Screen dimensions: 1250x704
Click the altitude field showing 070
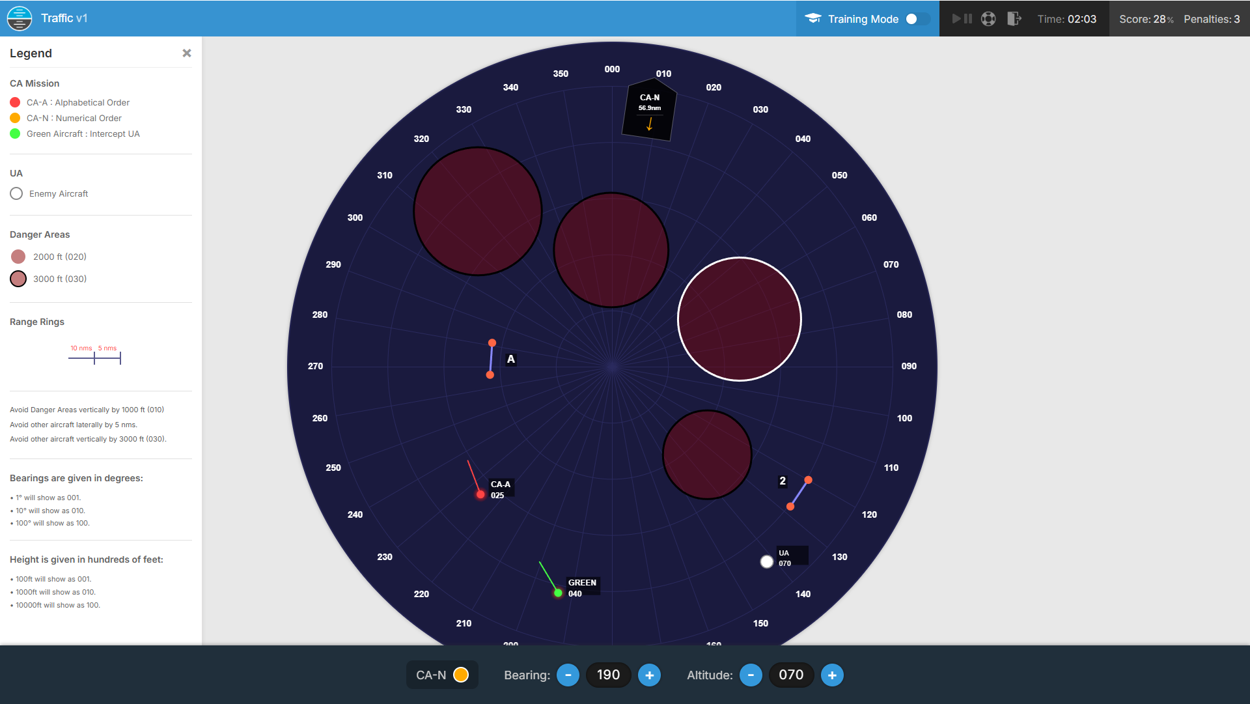click(791, 675)
